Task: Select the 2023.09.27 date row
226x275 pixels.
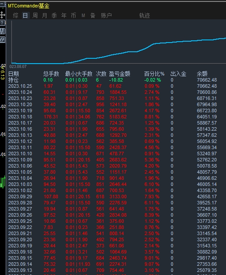Action: 20,209
